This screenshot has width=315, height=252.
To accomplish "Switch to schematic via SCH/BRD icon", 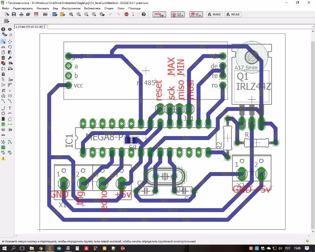I will click(36, 14).
